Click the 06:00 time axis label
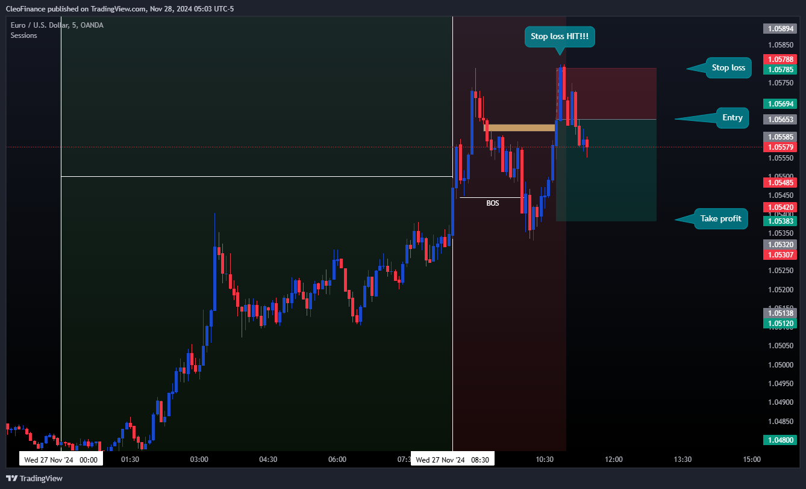This screenshot has width=806, height=489. (x=337, y=460)
